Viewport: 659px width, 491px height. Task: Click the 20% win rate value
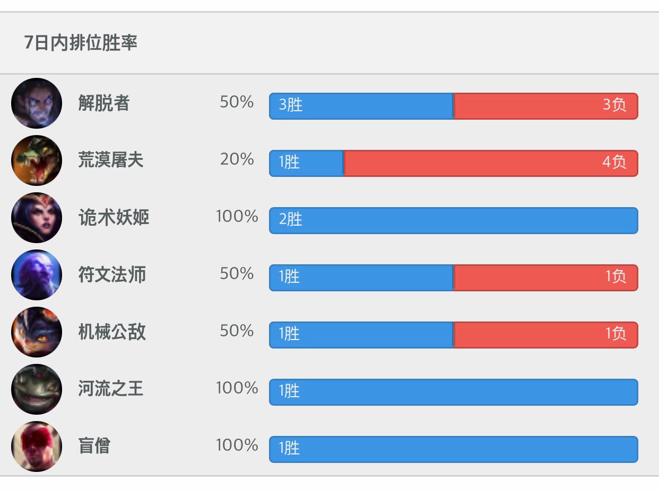[x=237, y=159]
